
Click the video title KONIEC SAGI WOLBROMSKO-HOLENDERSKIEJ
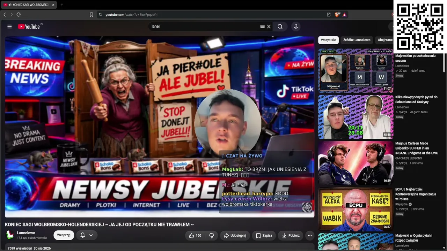click(x=99, y=225)
